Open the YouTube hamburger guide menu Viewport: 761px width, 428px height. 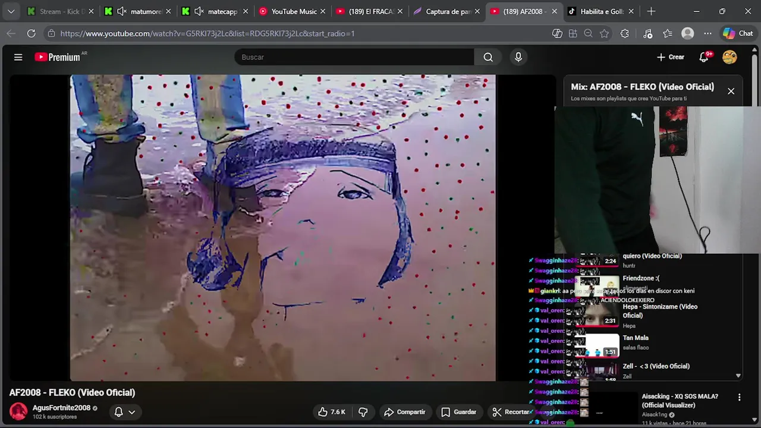pyautogui.click(x=18, y=57)
